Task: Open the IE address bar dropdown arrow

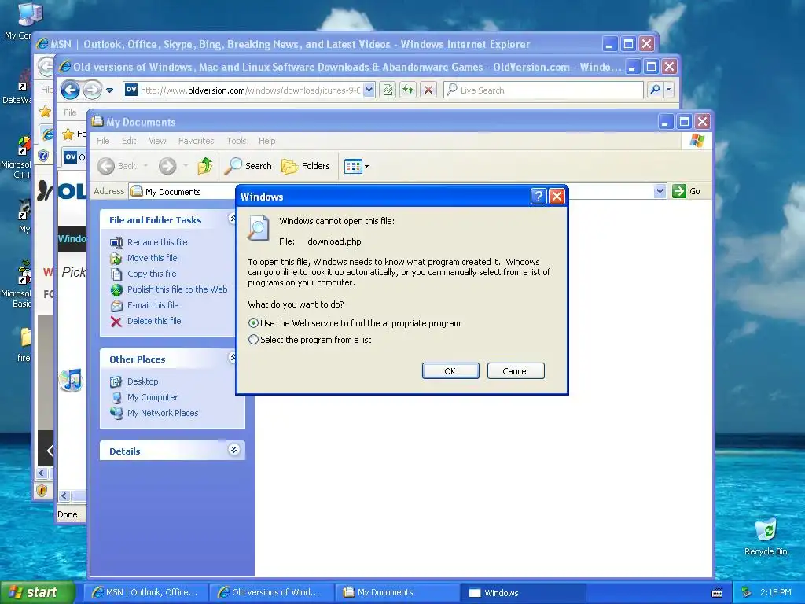Action: tap(369, 90)
